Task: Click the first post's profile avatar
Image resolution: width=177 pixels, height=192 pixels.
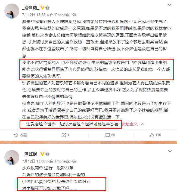Action: pyautogui.click(x=12, y=11)
